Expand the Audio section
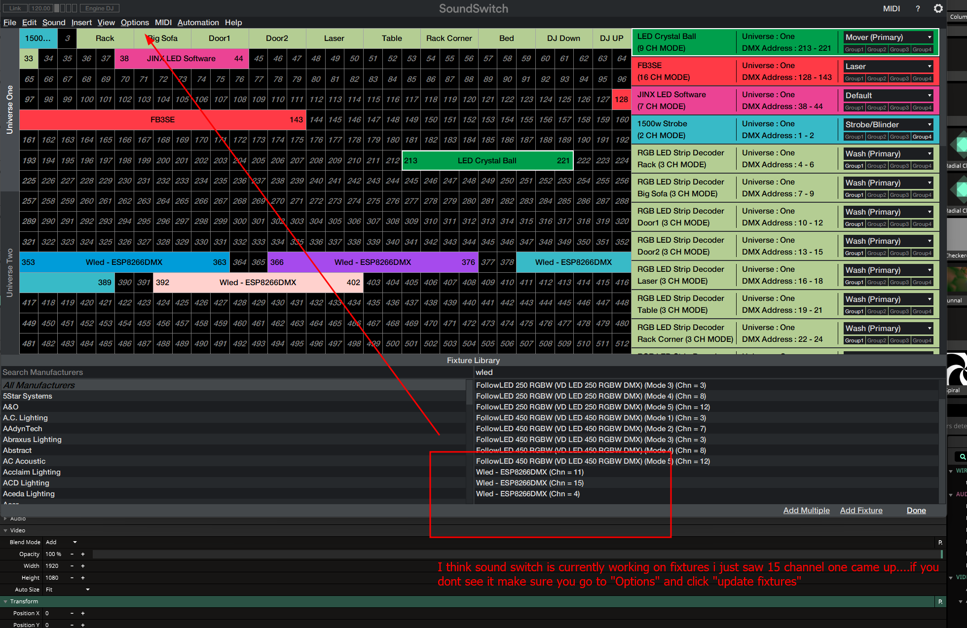 6,518
